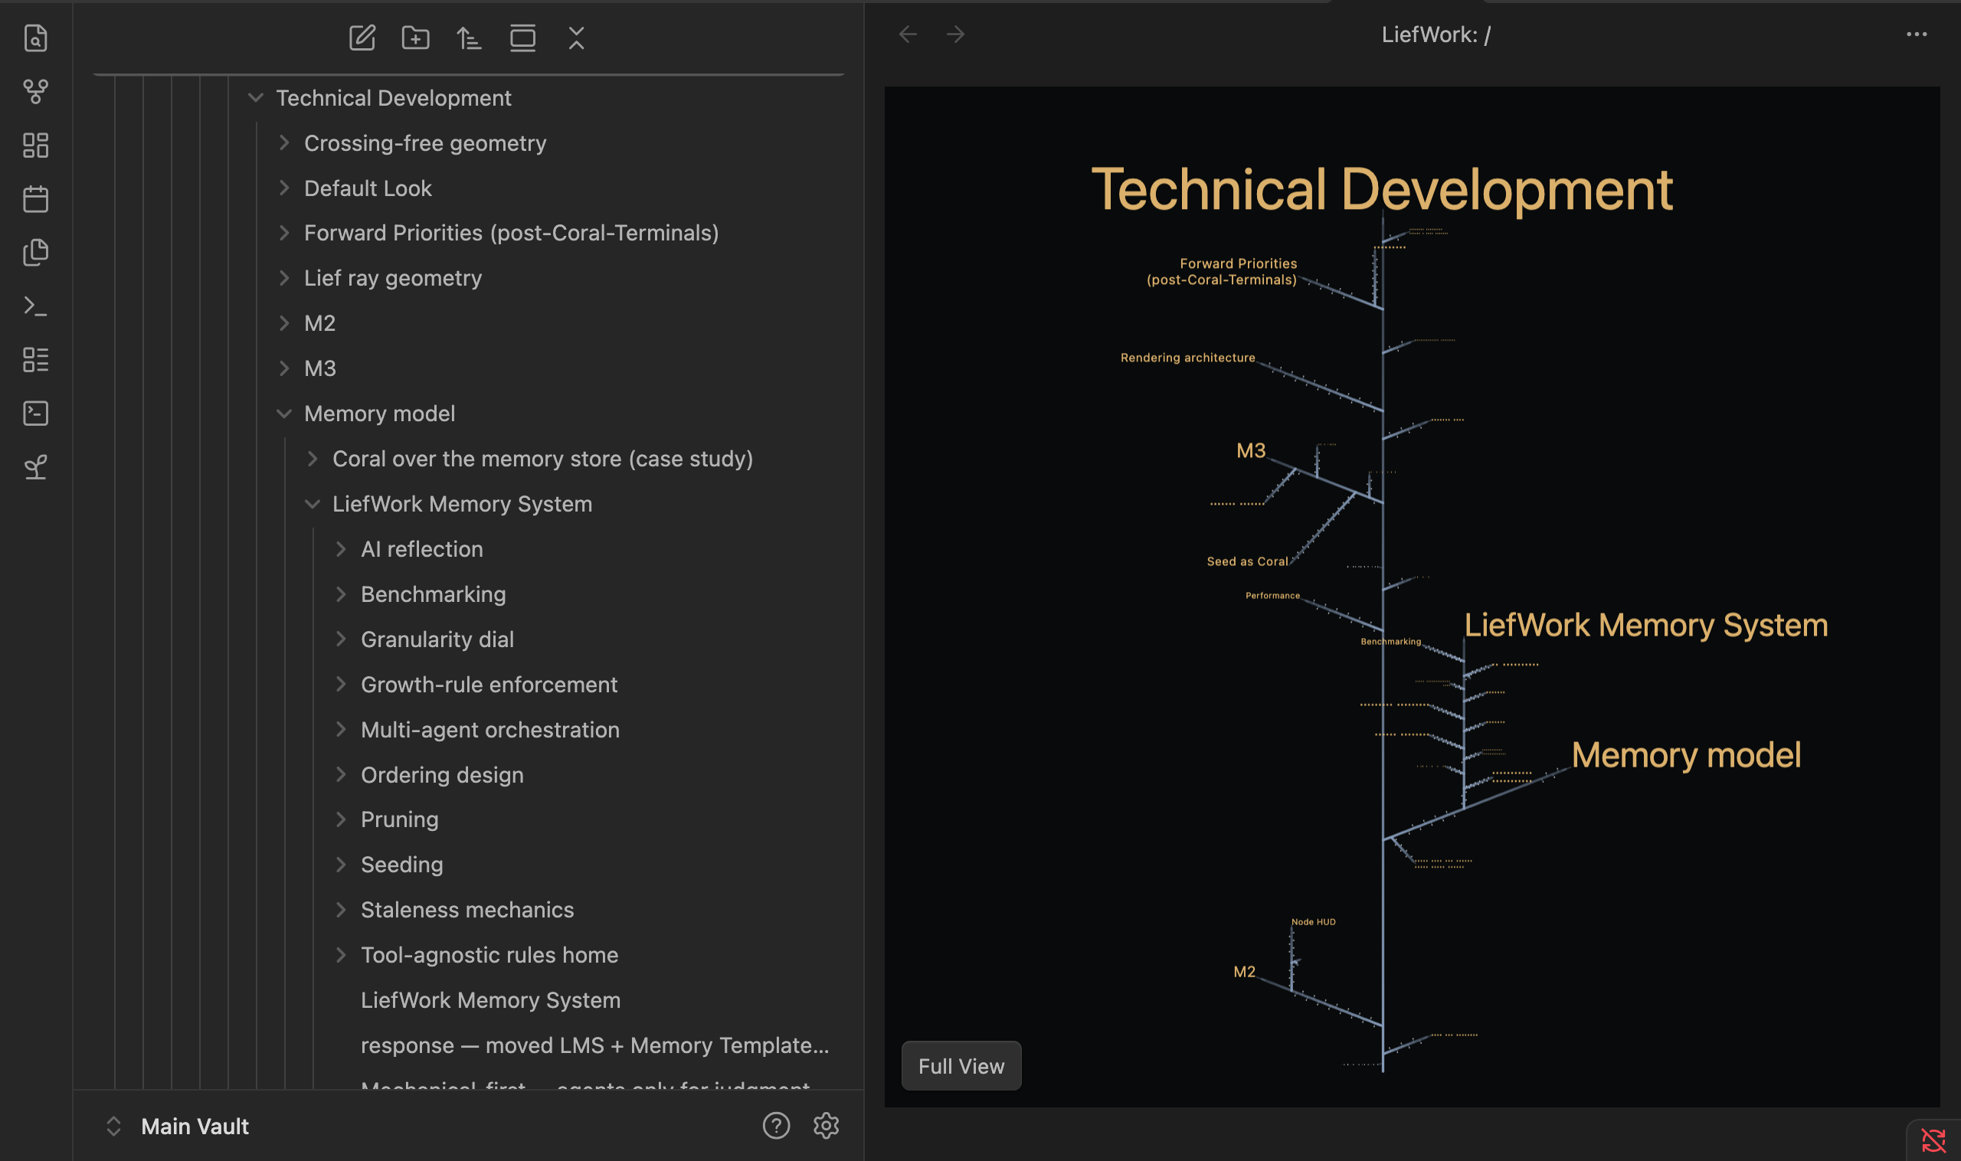The height and width of the screenshot is (1161, 1961).
Task: Select Seed as Coral node label
Action: coord(1246,561)
